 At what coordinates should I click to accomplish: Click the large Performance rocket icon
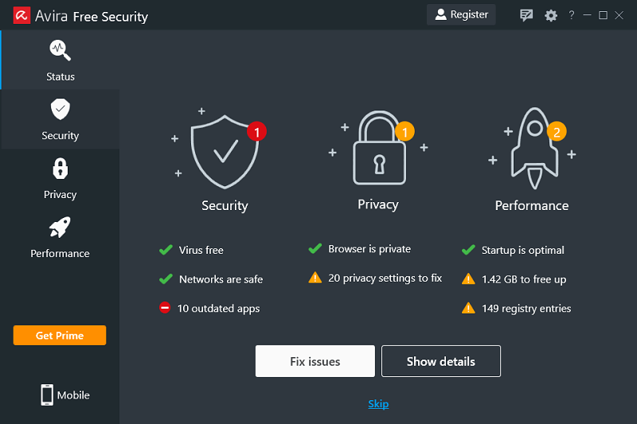click(534, 149)
